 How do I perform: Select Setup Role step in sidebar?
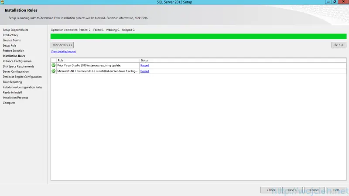pyautogui.click(x=9, y=46)
